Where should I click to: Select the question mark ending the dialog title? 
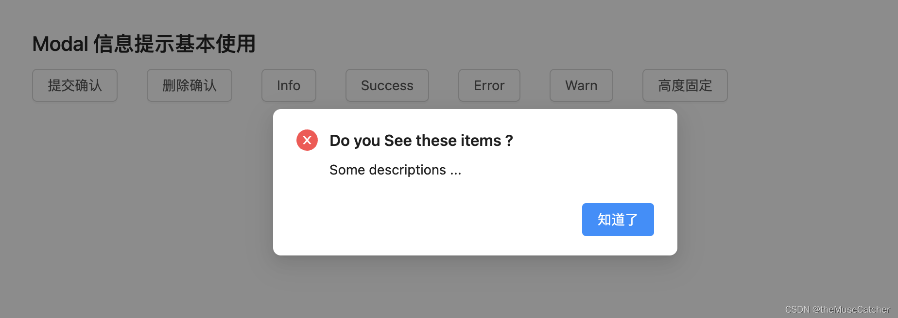pos(509,141)
